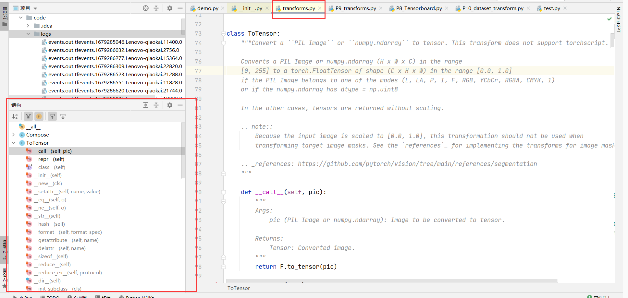
Task: Click the project tree vertical scrollbar
Action: pyautogui.click(x=183, y=27)
